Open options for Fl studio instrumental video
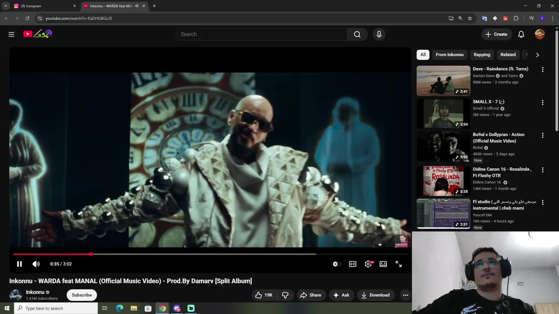Image resolution: width=559 pixels, height=314 pixels. click(x=542, y=203)
